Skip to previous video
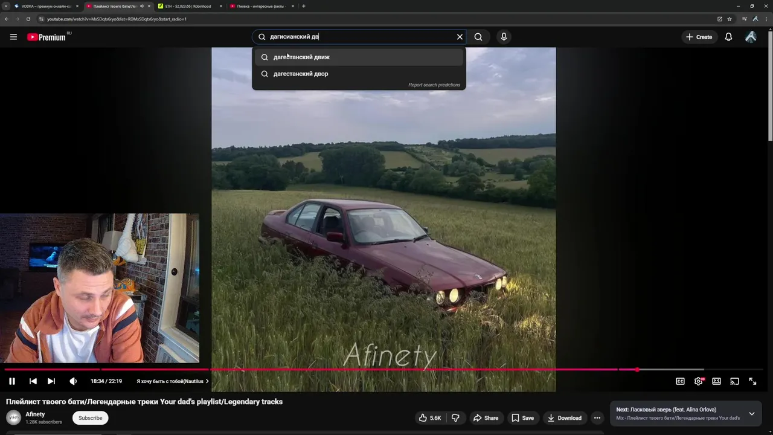Viewport: 773px width, 435px height. click(x=33, y=381)
